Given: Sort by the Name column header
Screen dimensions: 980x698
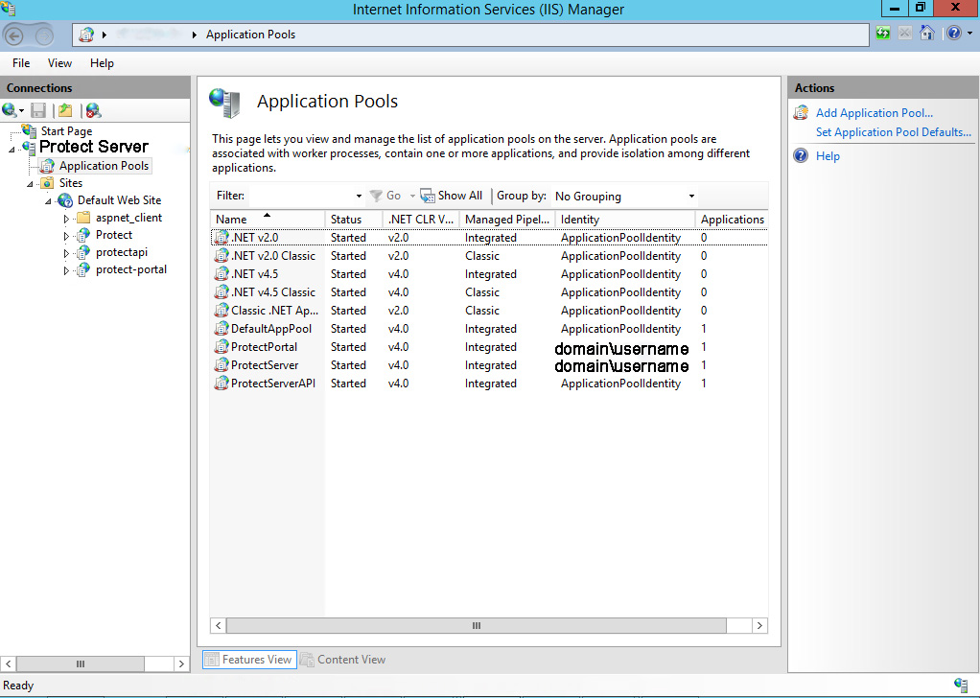Looking at the screenshot, I should coord(268,220).
